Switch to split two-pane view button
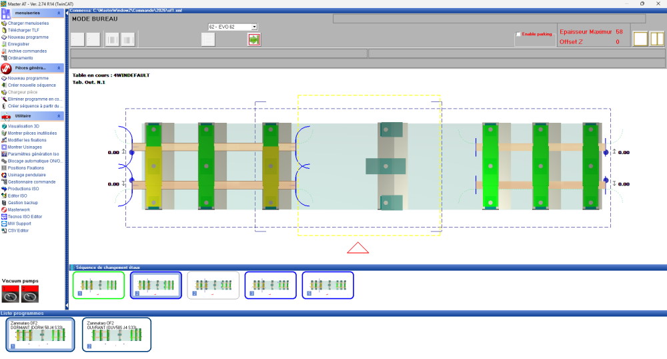The height and width of the screenshot is (359, 667). click(x=657, y=39)
